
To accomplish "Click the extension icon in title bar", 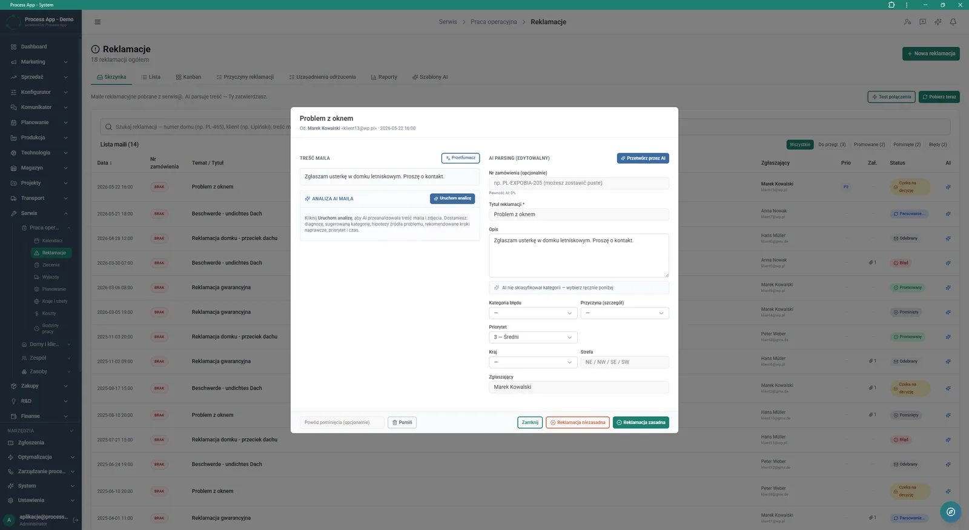I will [x=891, y=5].
